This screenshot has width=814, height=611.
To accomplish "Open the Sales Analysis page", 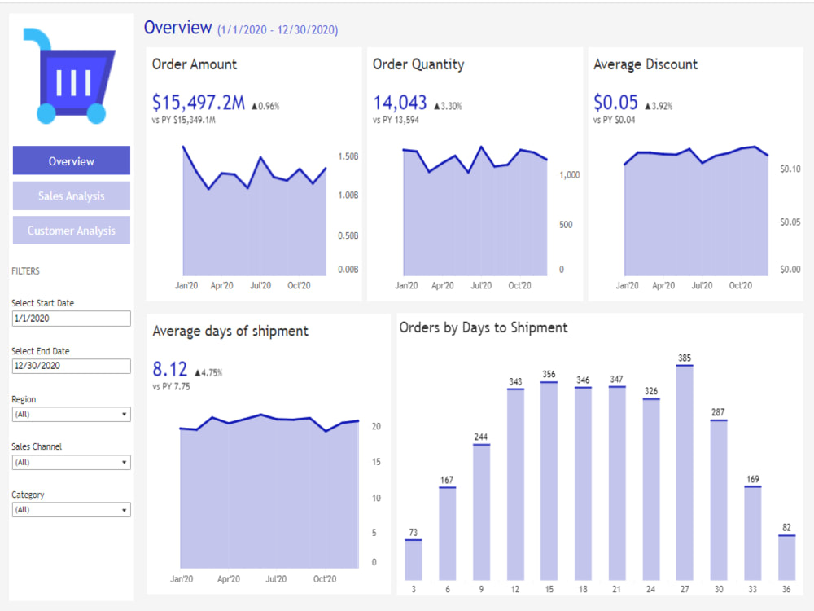I will click(x=71, y=196).
